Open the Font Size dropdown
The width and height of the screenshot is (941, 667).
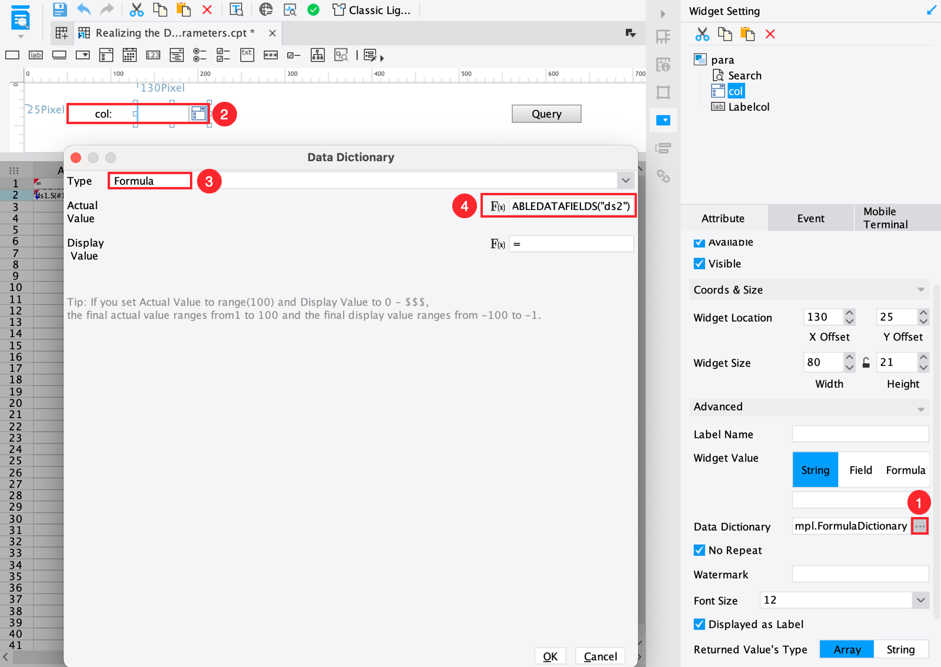click(920, 600)
